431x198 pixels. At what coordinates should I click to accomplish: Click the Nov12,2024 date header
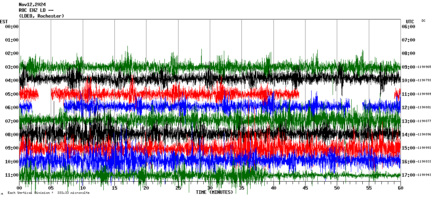32,5
